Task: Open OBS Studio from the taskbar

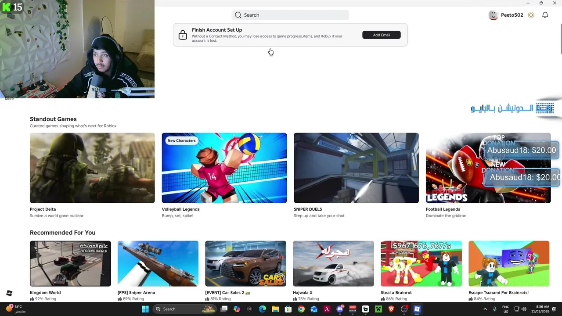Action: pos(404,309)
